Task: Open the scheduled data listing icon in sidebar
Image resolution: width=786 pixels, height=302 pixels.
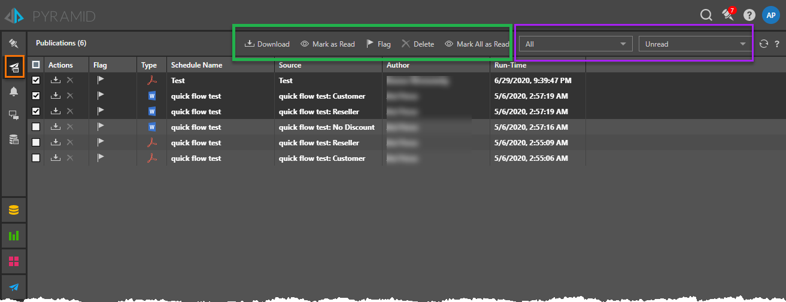Action: click(x=14, y=139)
